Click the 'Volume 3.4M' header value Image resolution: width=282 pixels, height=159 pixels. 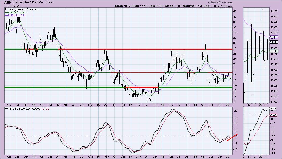[x=193, y=6]
